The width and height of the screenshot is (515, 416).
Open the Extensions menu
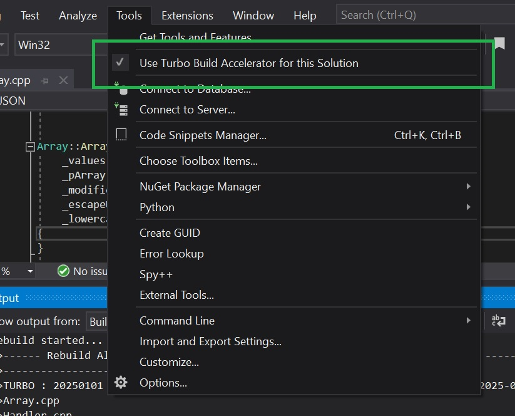(x=187, y=16)
